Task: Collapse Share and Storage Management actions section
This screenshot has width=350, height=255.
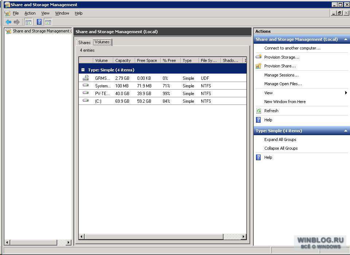Action: tap(346, 39)
